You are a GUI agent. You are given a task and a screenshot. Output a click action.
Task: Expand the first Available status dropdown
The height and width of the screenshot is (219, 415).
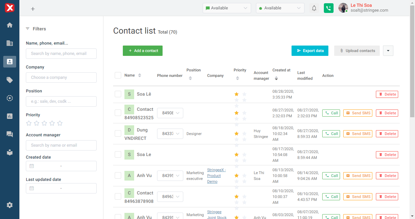227,8
